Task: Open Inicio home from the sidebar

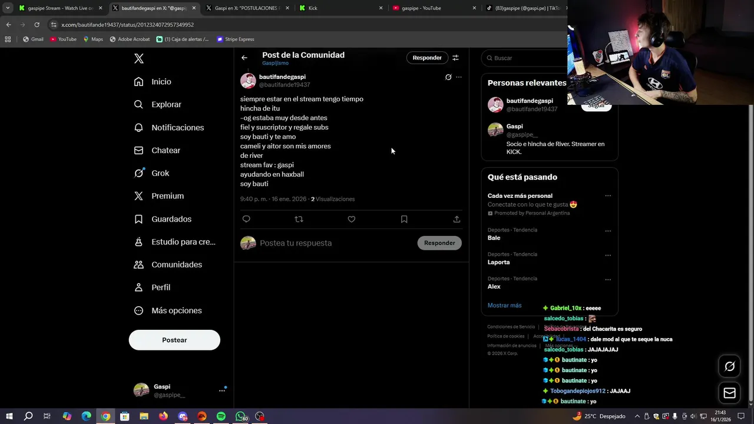Action: tap(153, 82)
